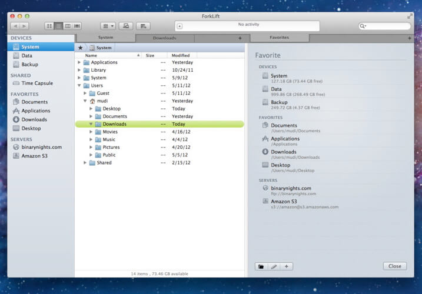Collapse the Users folder
Screen dimensions: 422x294
pyautogui.click(x=79, y=85)
